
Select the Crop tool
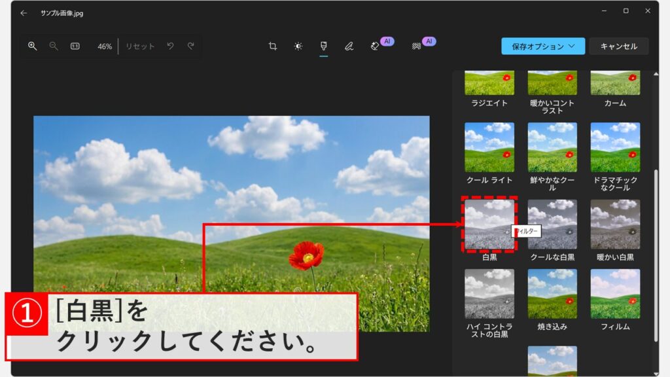(x=273, y=46)
